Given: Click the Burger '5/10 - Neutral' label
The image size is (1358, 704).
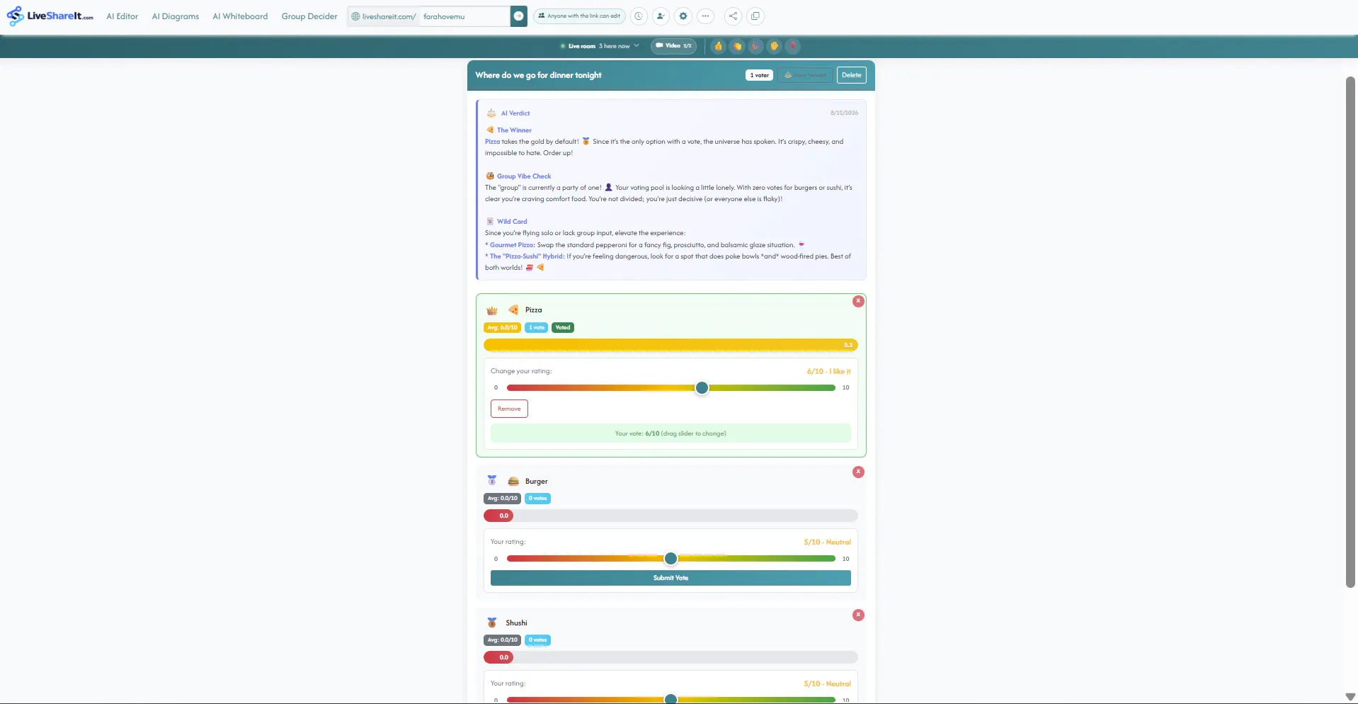Looking at the screenshot, I should tap(827, 542).
